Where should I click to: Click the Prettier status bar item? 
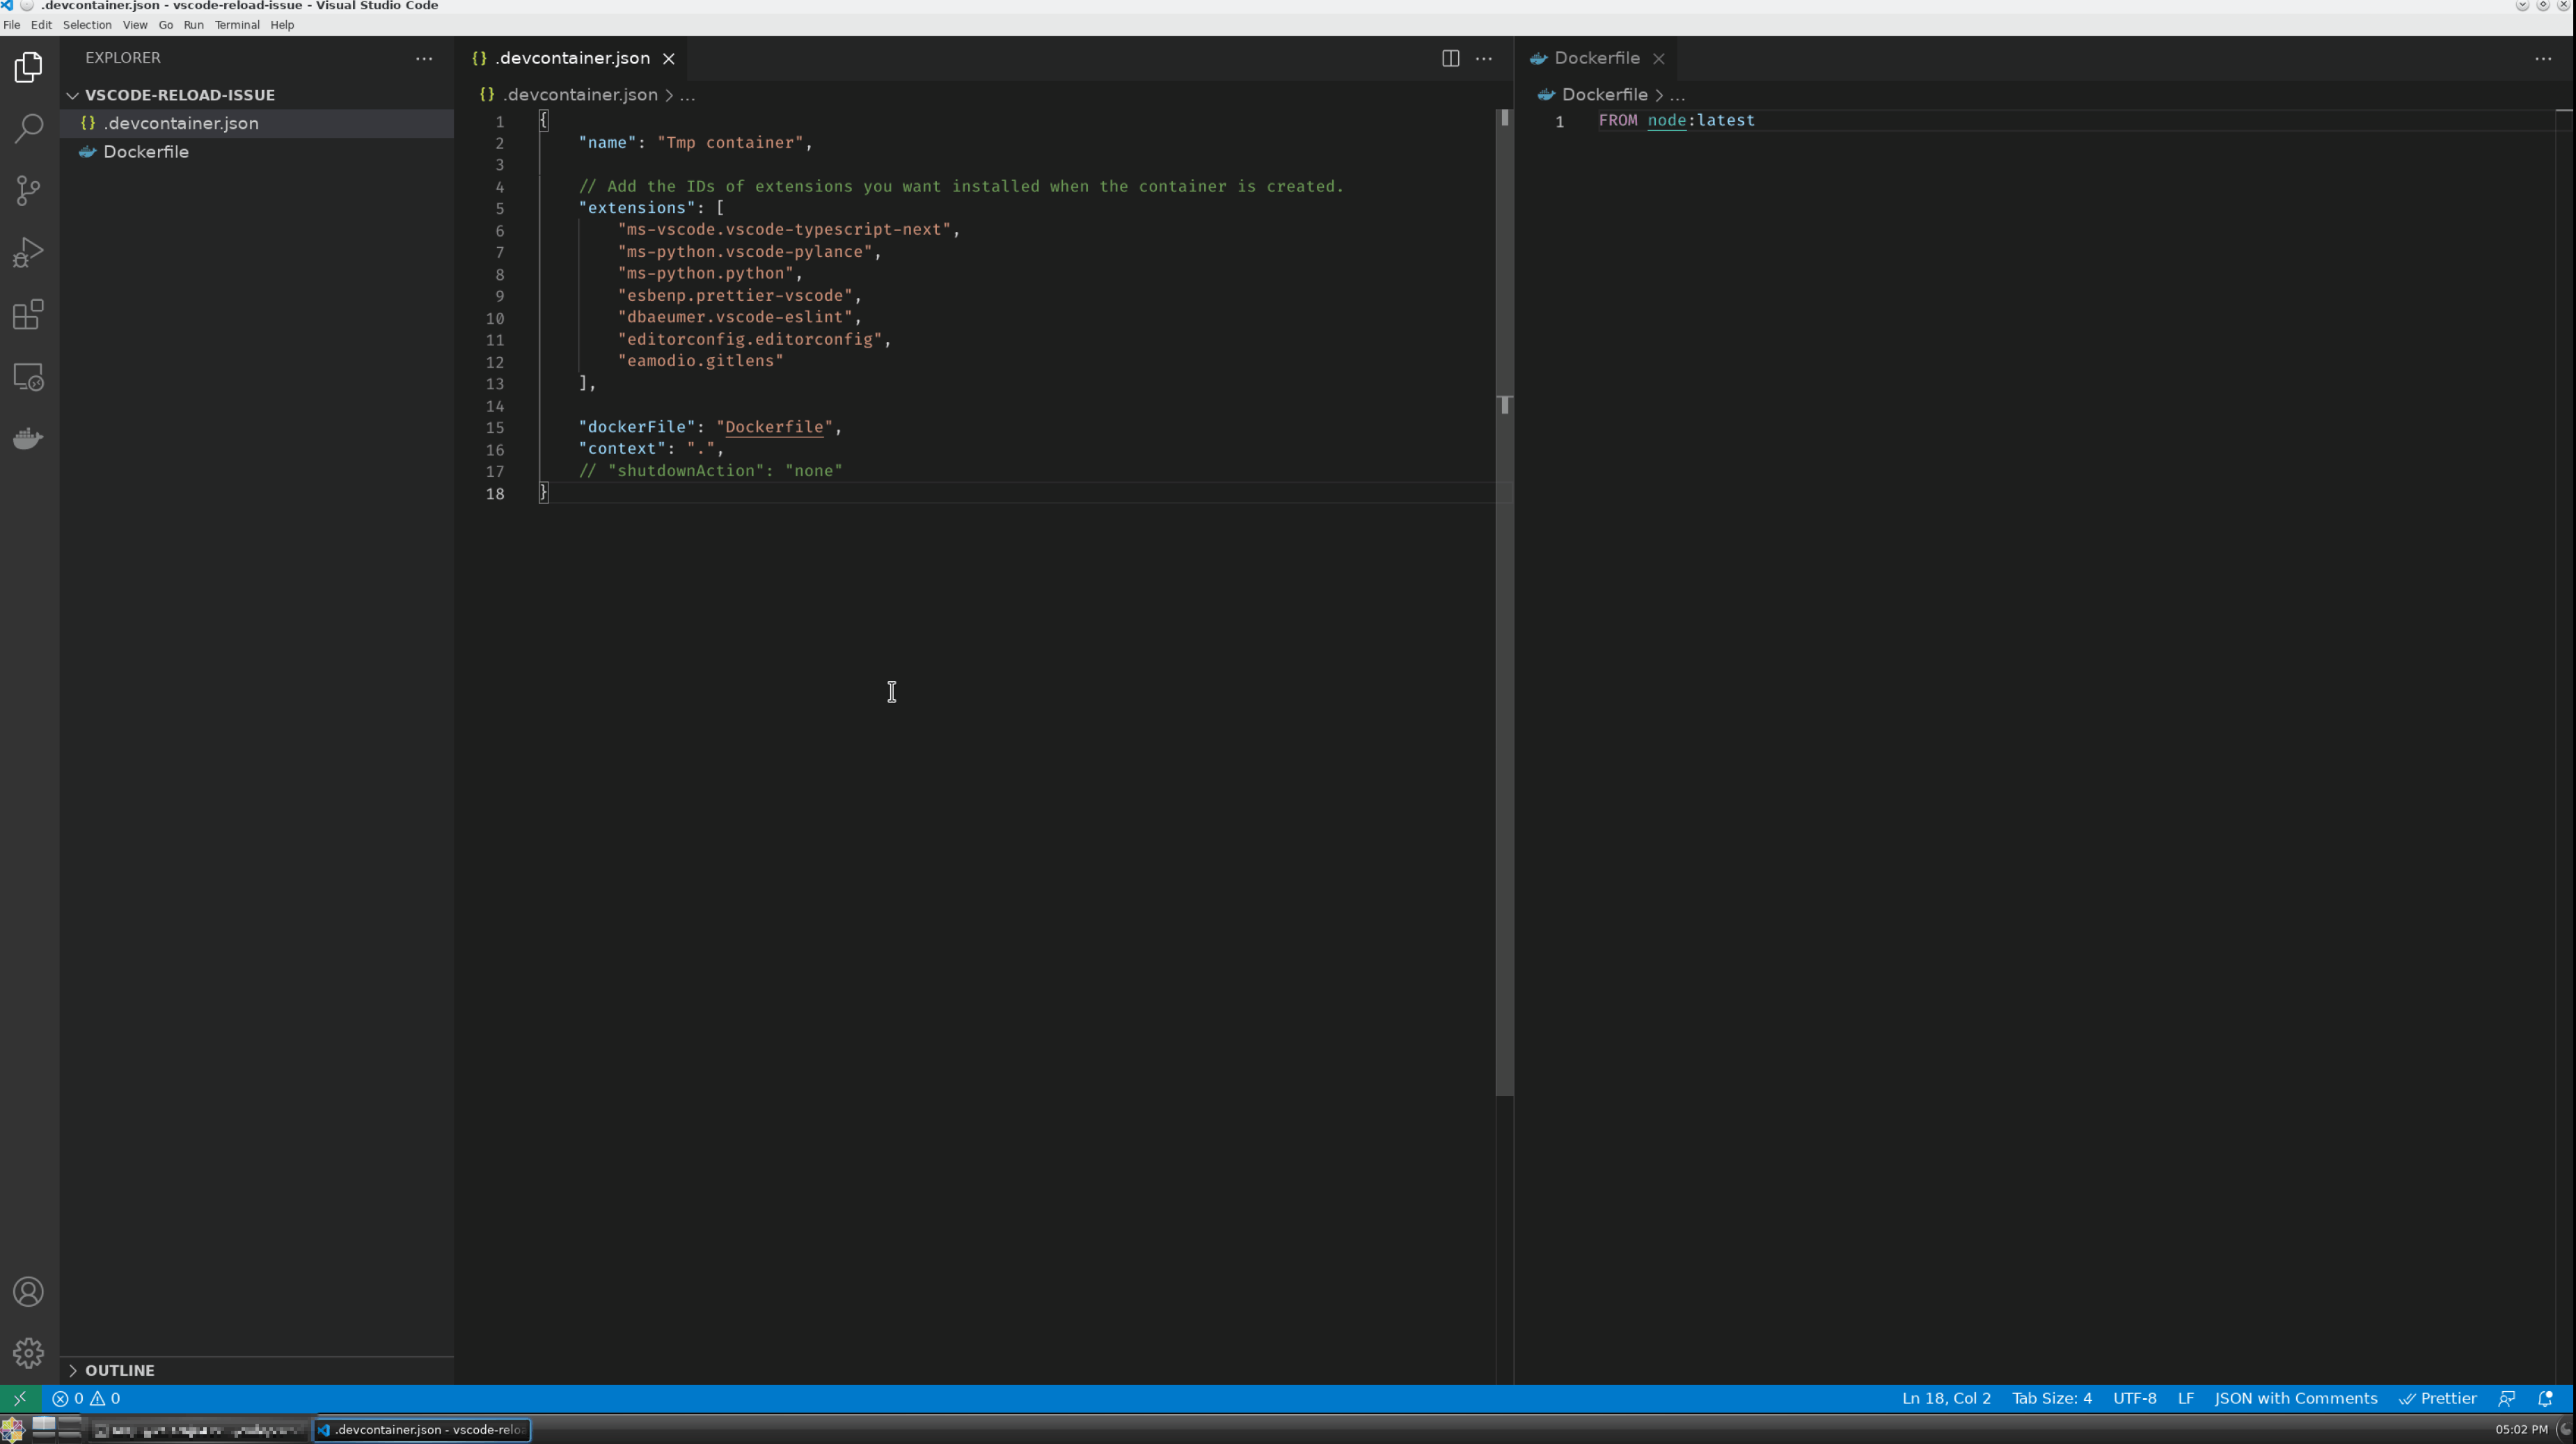(2437, 1398)
